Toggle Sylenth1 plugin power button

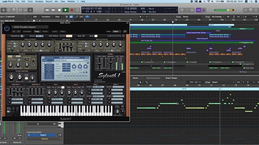[x=7, y=29]
